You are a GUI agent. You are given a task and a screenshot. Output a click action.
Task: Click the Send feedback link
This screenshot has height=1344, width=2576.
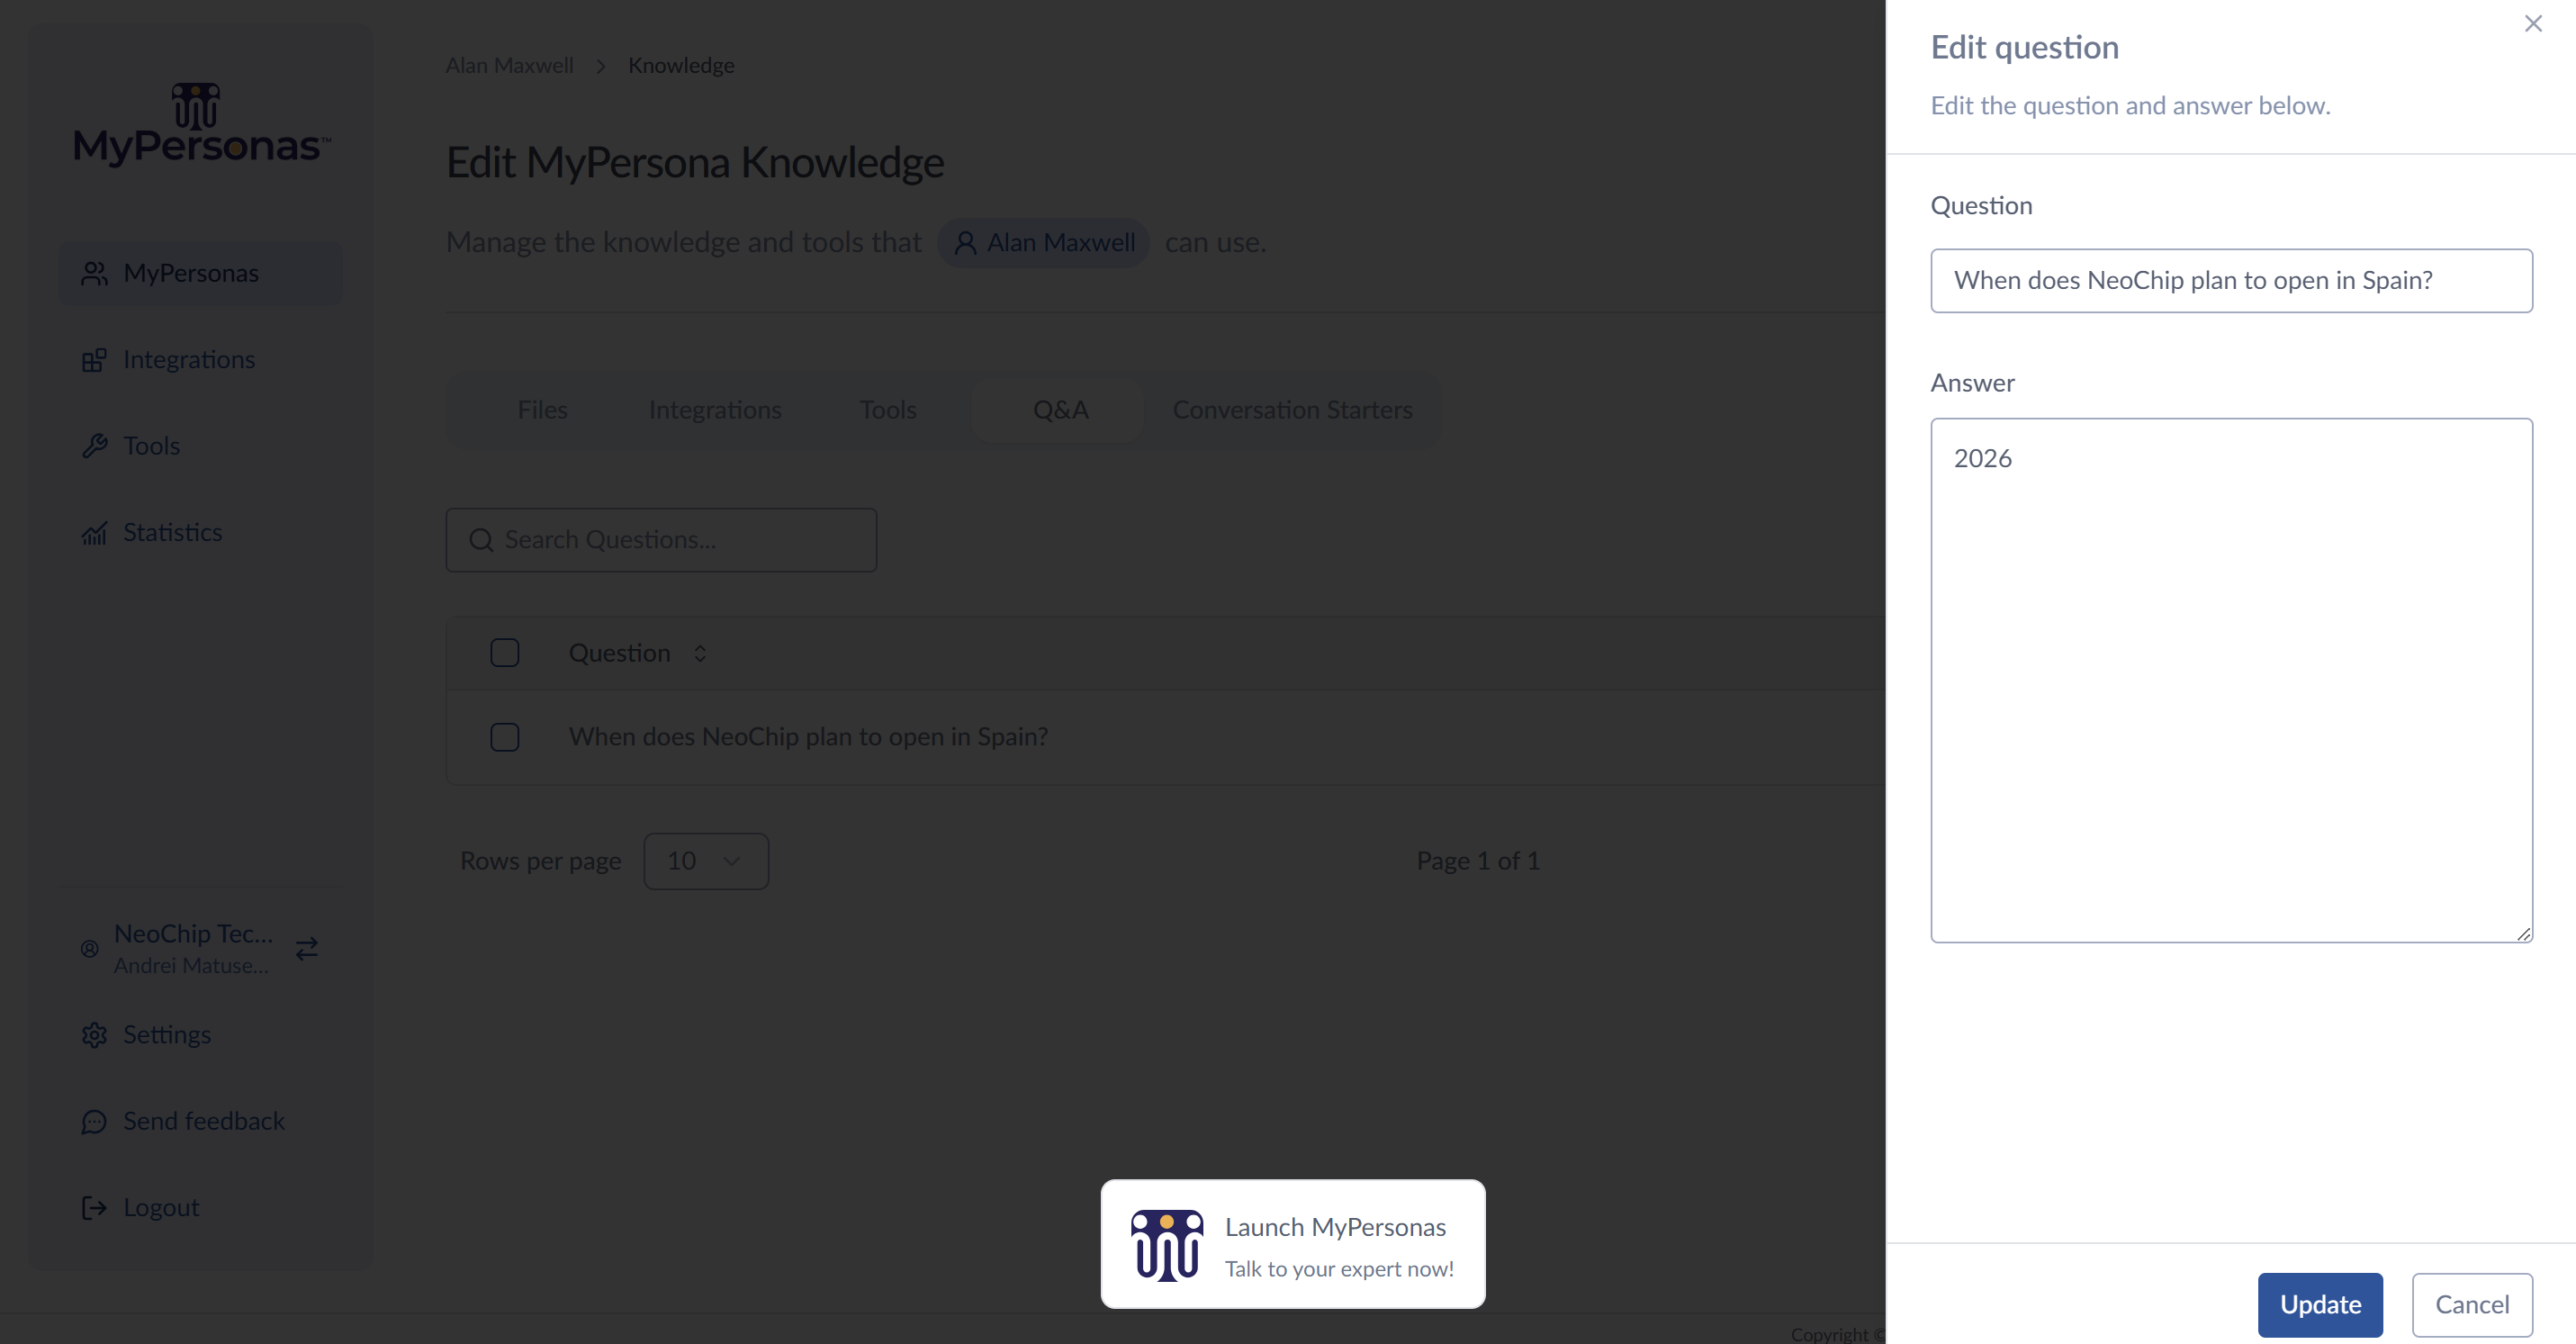pos(201,1122)
